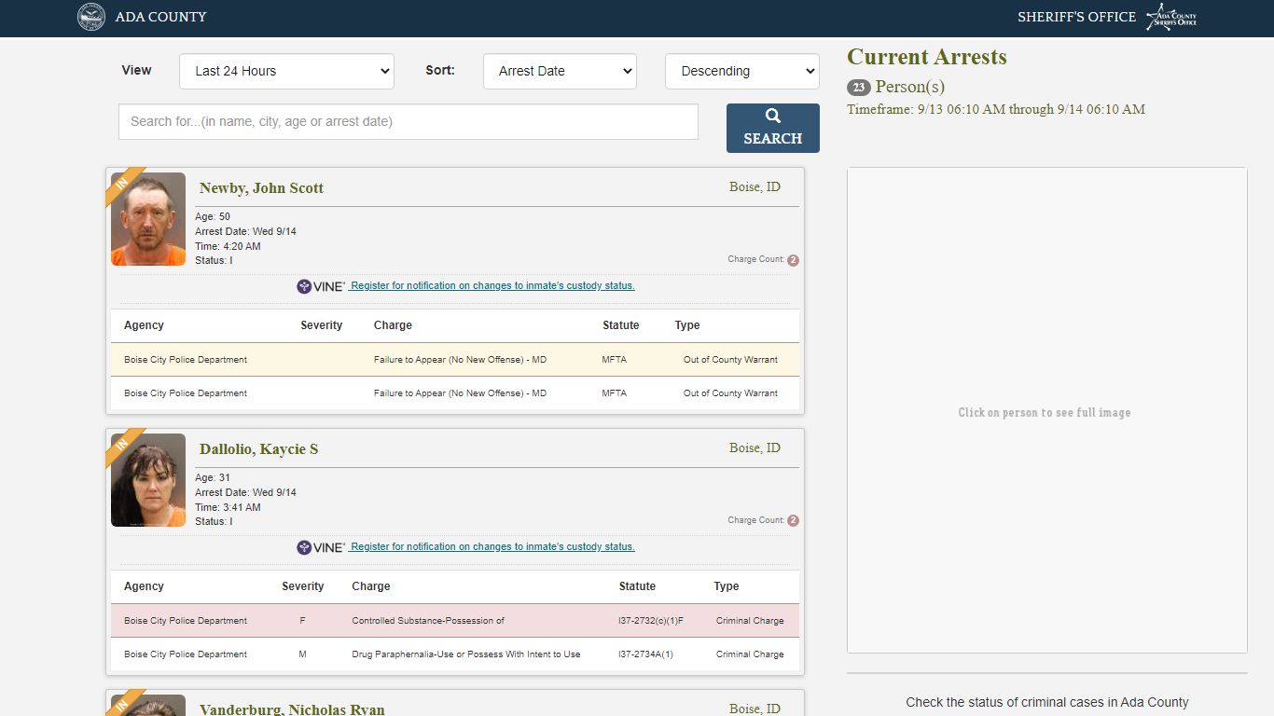Click the Drug Paraphernalia charge row

click(x=455, y=654)
